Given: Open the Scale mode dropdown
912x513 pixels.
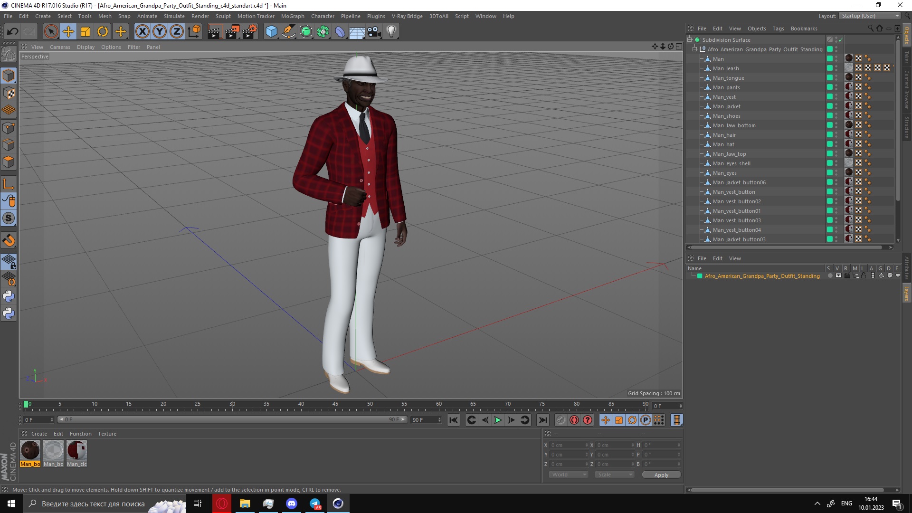Looking at the screenshot, I should [x=615, y=475].
